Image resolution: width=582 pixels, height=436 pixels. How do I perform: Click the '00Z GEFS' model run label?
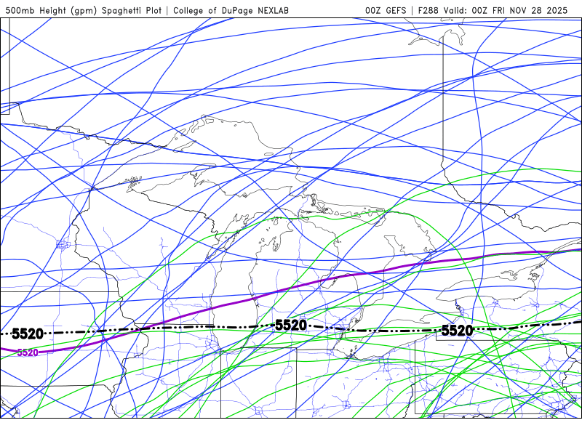point(386,11)
